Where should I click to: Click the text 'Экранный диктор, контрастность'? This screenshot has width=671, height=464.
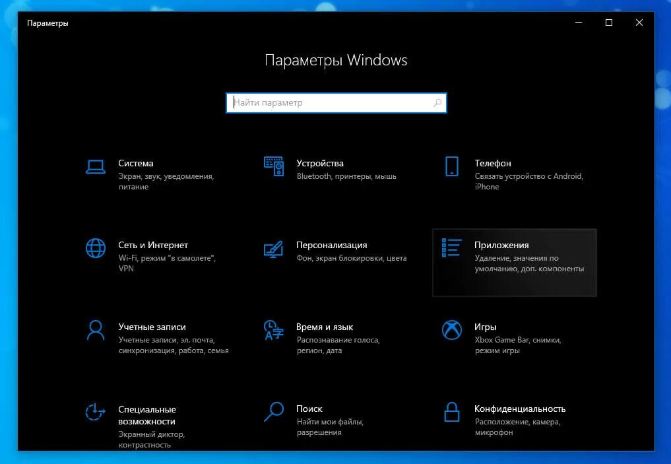(x=152, y=440)
